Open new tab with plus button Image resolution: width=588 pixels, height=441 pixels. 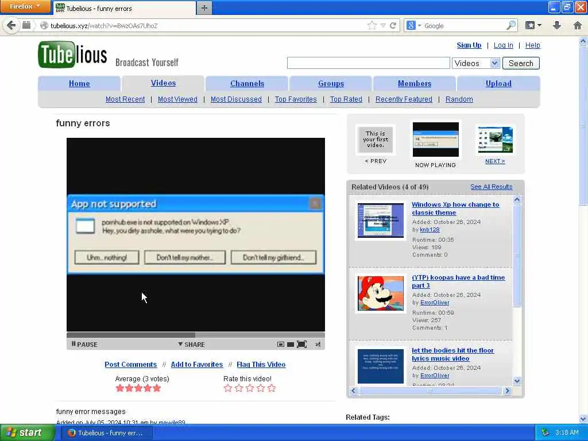204,8
